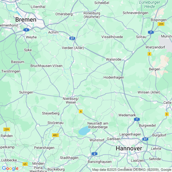Screen dimensions: 172x172
Task: Select the Hannover city label
Action: point(129,149)
